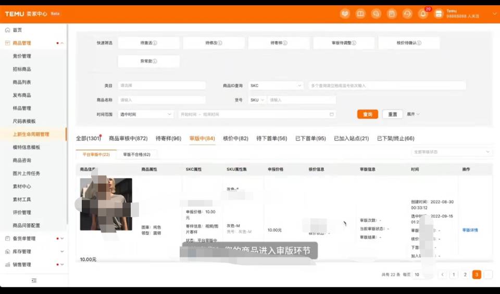The width and height of the screenshot is (500, 294).
Task: Open the SKC product ID type dropdown
Action: [x=276, y=85]
